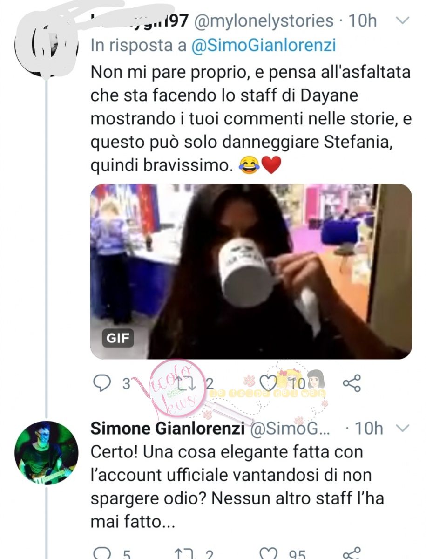The height and width of the screenshot is (559, 426).
Task: Play the GIF of woman drinking from mug
Action: [x=251, y=272]
